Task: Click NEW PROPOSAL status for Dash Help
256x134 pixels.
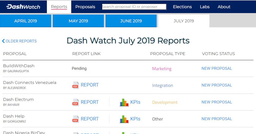Action: point(217,119)
